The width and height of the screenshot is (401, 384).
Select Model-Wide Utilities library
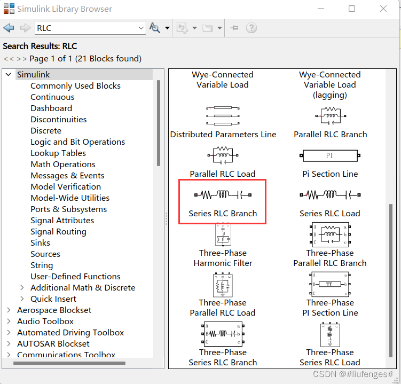point(70,198)
